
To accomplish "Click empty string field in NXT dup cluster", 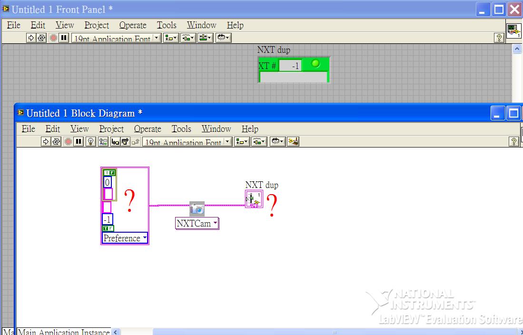I will point(294,77).
